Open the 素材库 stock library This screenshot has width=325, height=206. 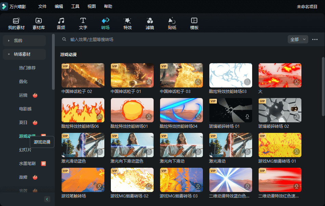point(39,24)
